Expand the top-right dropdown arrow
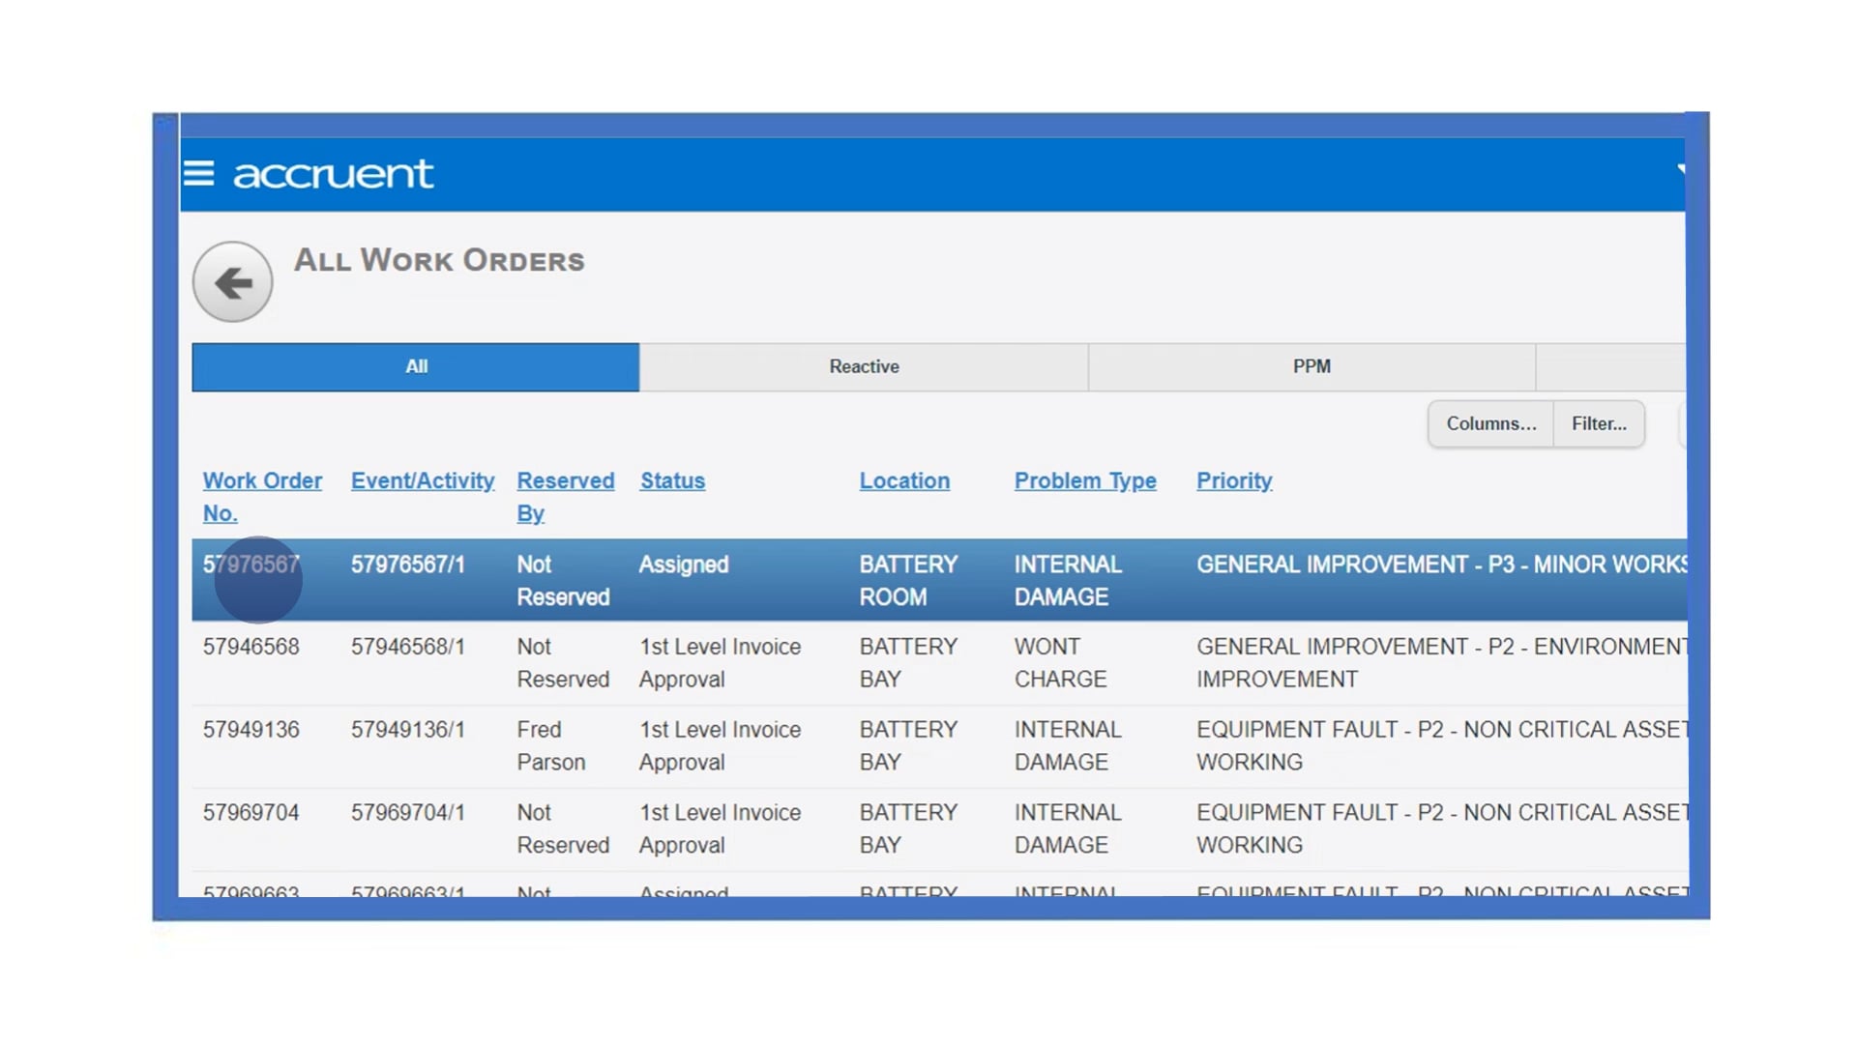This screenshot has width=1857, height=1044. point(1680,170)
